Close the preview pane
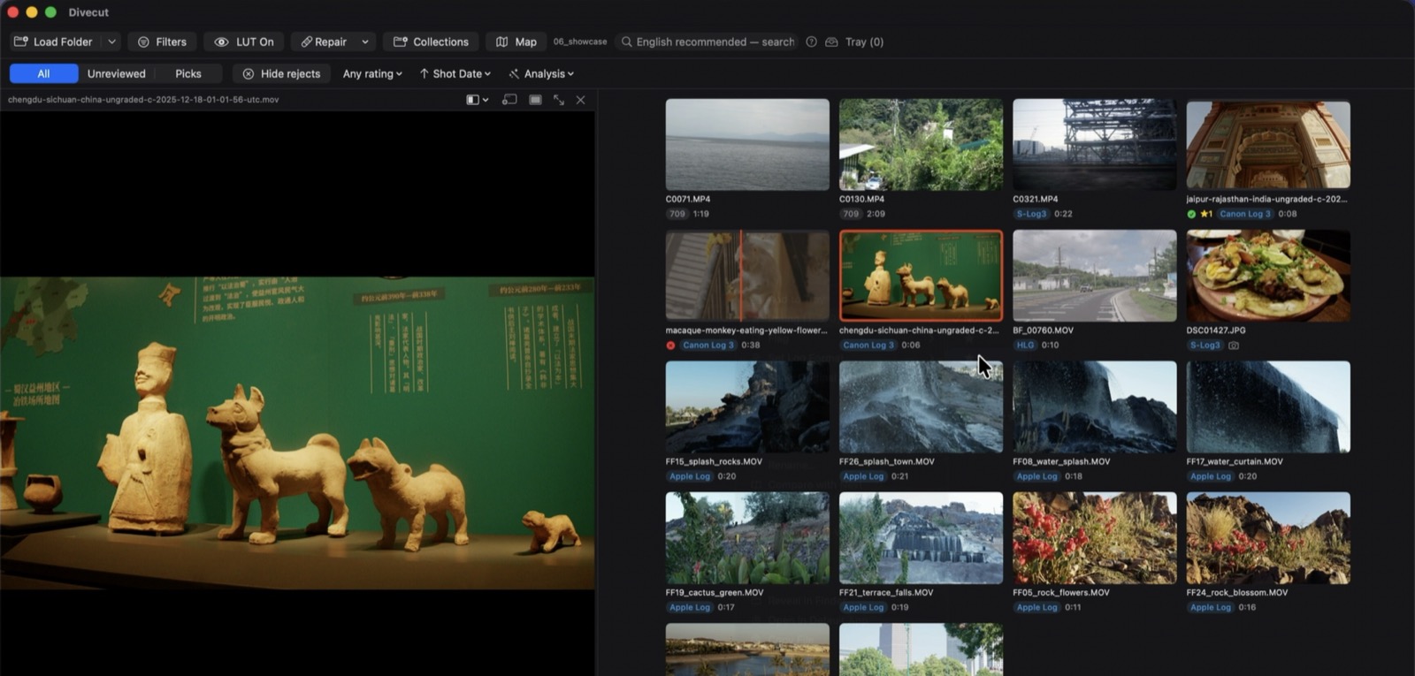 tap(580, 100)
